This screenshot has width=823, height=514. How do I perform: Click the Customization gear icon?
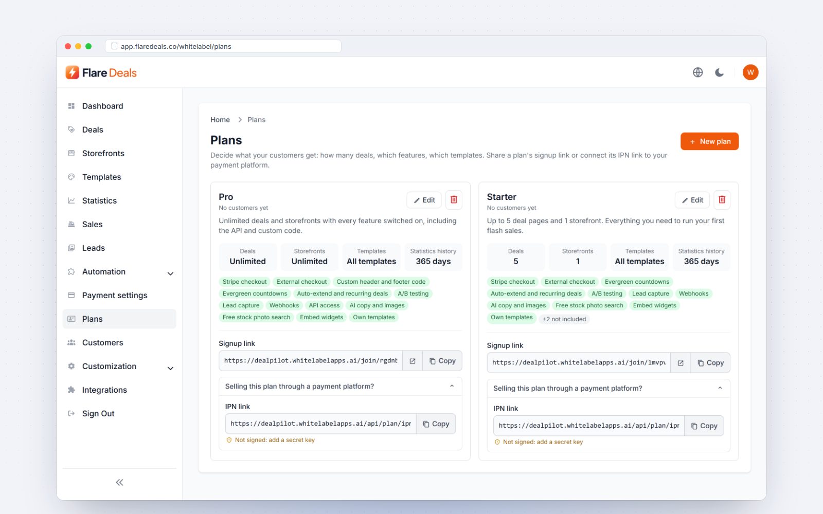point(71,366)
